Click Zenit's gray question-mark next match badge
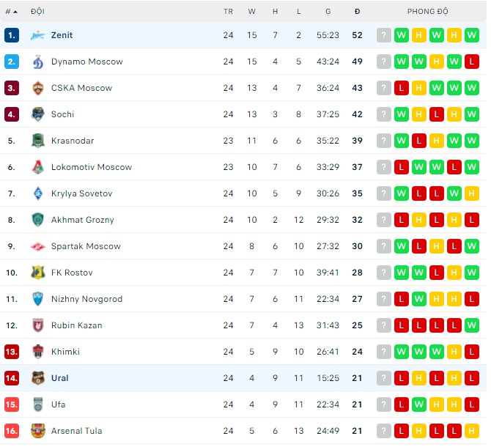This screenshot has height=447, width=491. (383, 35)
